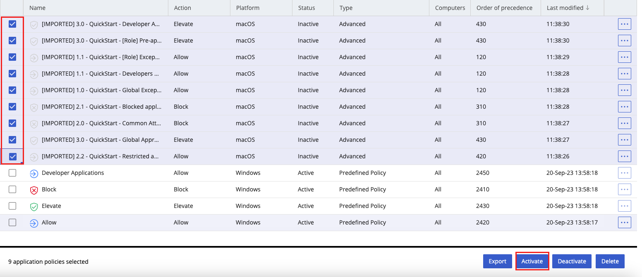Viewport: 642px width, 277px height.
Task: Open the ellipsis menu on the Block row
Action: [625, 189]
